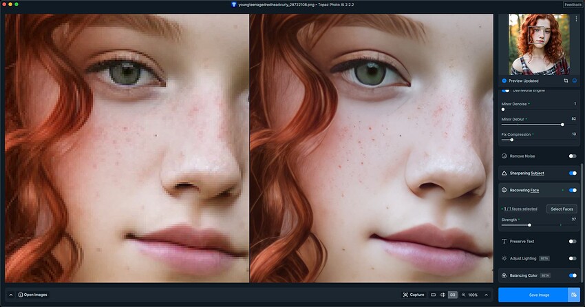Turn on Preserve Text toggle
This screenshot has width=585, height=307.
pyautogui.click(x=572, y=242)
